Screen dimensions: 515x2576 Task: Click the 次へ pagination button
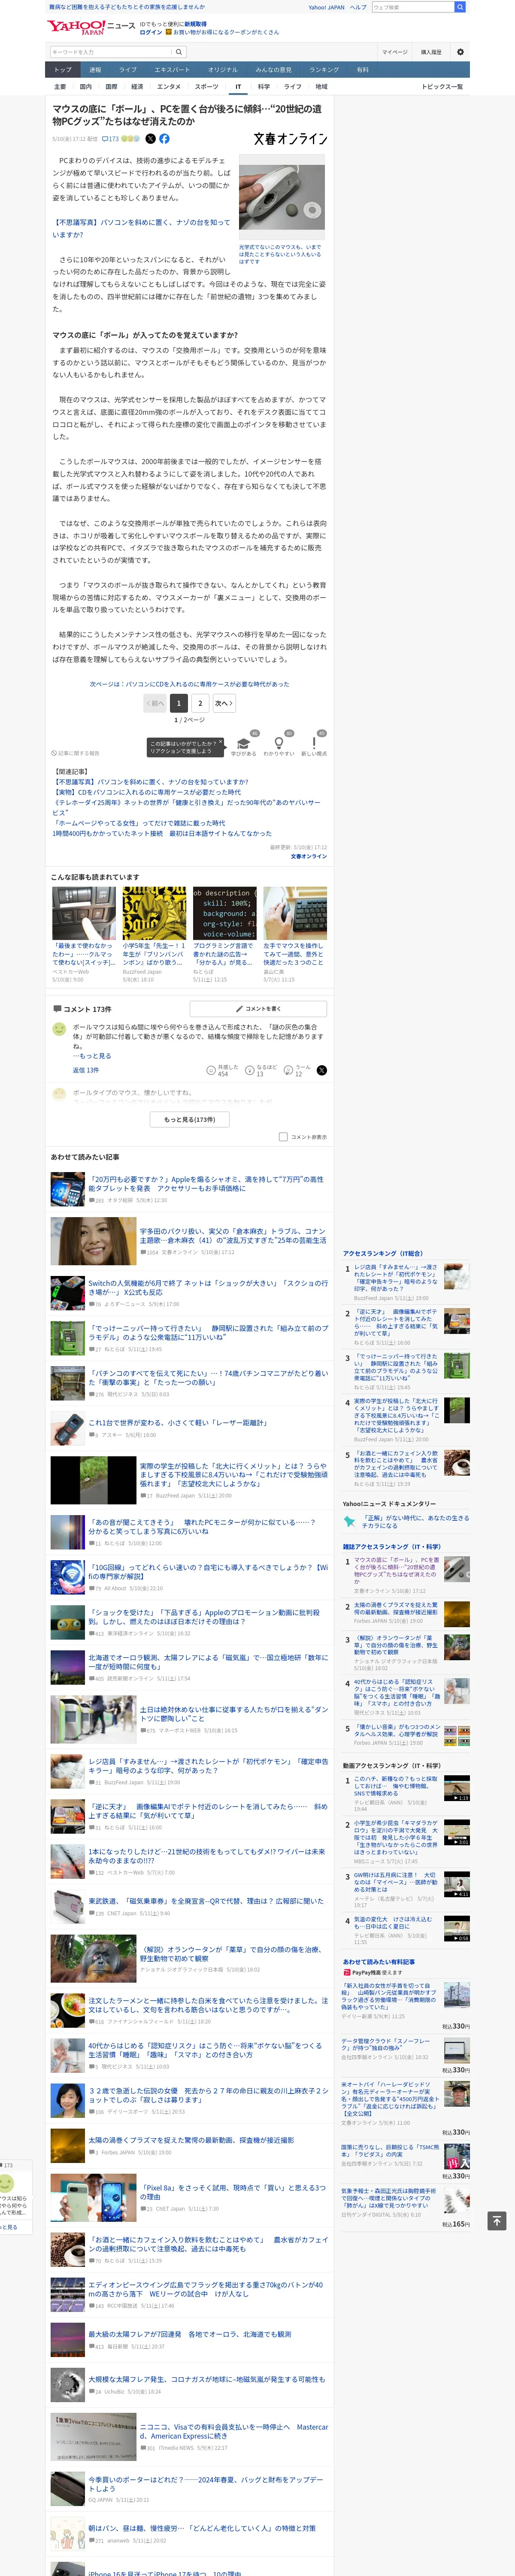click(x=224, y=703)
